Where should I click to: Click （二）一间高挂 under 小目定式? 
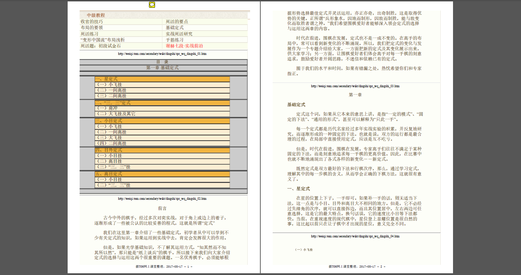click(162, 132)
